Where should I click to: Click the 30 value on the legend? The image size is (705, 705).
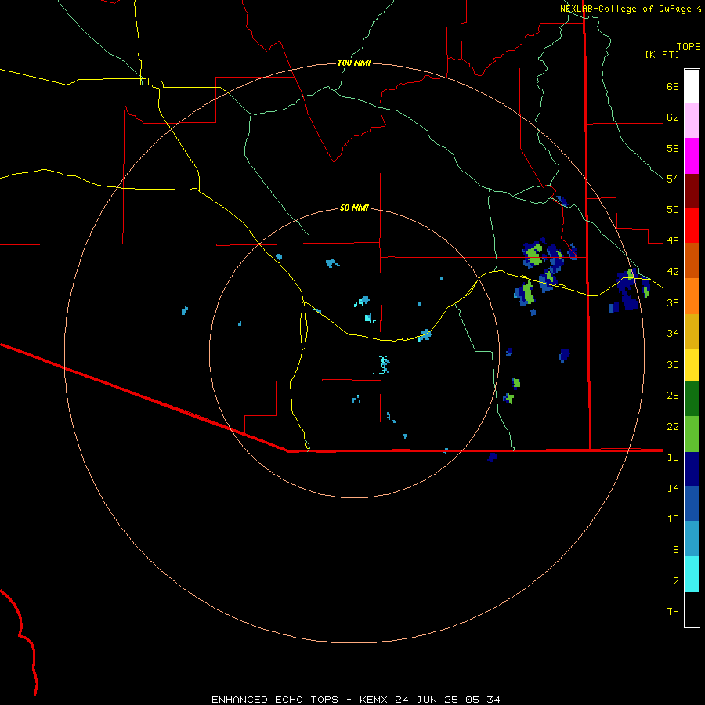(x=673, y=364)
